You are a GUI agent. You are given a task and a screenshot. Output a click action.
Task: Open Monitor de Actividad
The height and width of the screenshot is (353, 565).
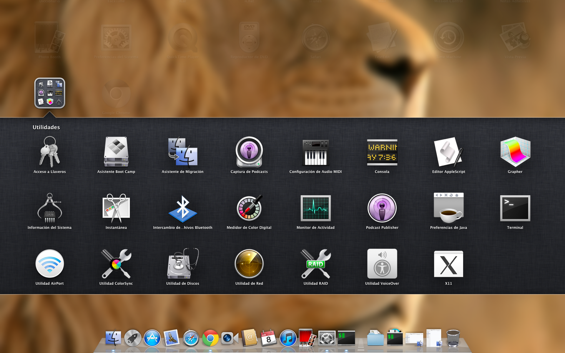[x=315, y=208]
